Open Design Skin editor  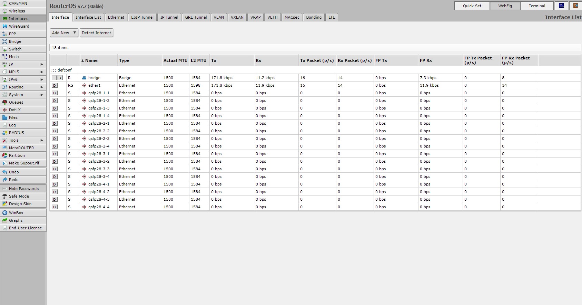tap(23, 204)
